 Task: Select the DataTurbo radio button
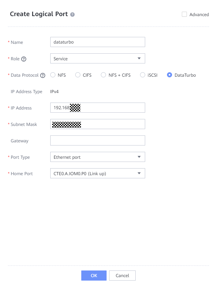(x=170, y=75)
